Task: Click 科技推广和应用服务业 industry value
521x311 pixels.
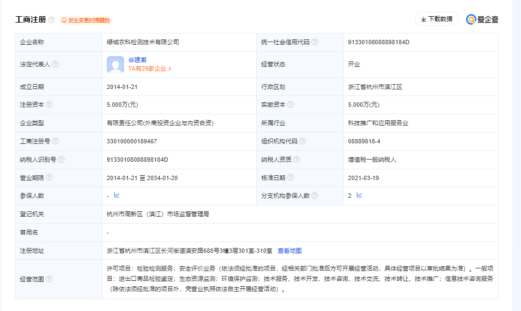Action: point(378,123)
